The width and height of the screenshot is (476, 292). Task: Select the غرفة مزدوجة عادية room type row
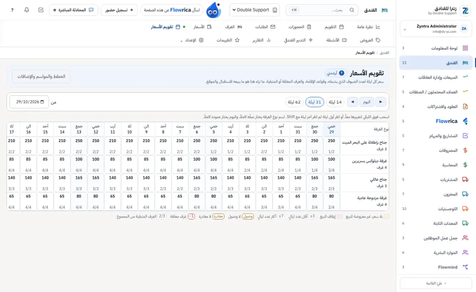pos(364,201)
